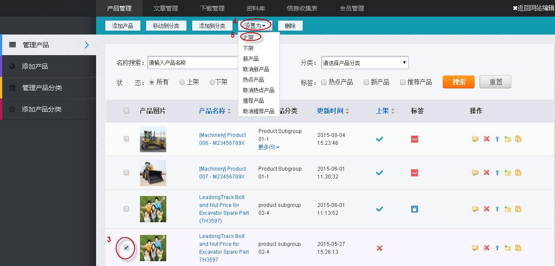This screenshot has width=555, height=266.
Task: Choose 上架 from the dropdown menu
Action: (249, 38)
